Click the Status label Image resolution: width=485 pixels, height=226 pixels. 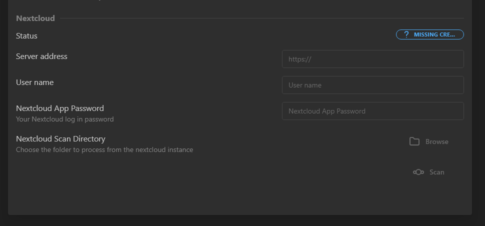click(x=26, y=36)
